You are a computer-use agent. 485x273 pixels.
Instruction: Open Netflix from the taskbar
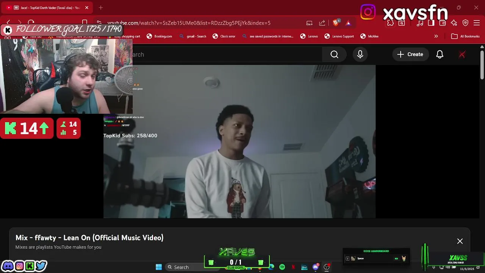point(293,267)
